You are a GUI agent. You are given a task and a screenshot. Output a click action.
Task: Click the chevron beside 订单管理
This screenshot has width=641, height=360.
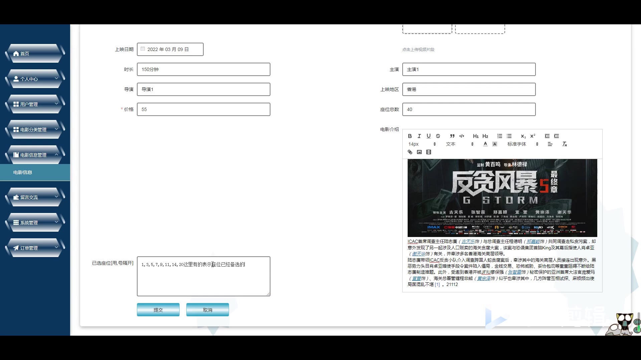56,247
